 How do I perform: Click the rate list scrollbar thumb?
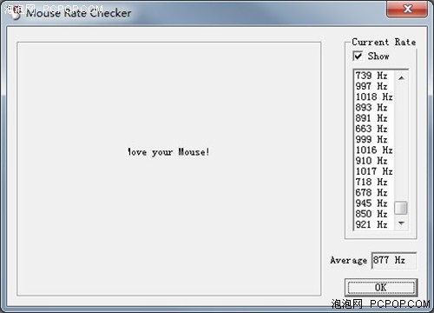[x=401, y=208]
